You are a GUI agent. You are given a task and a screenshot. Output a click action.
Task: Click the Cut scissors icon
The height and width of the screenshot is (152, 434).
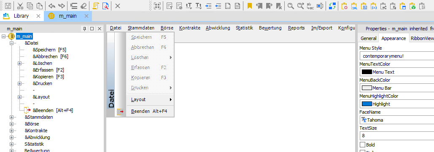pos(20,6)
